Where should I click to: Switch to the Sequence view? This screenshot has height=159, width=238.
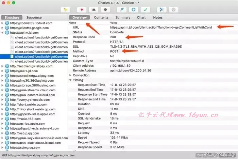tap(34, 17)
